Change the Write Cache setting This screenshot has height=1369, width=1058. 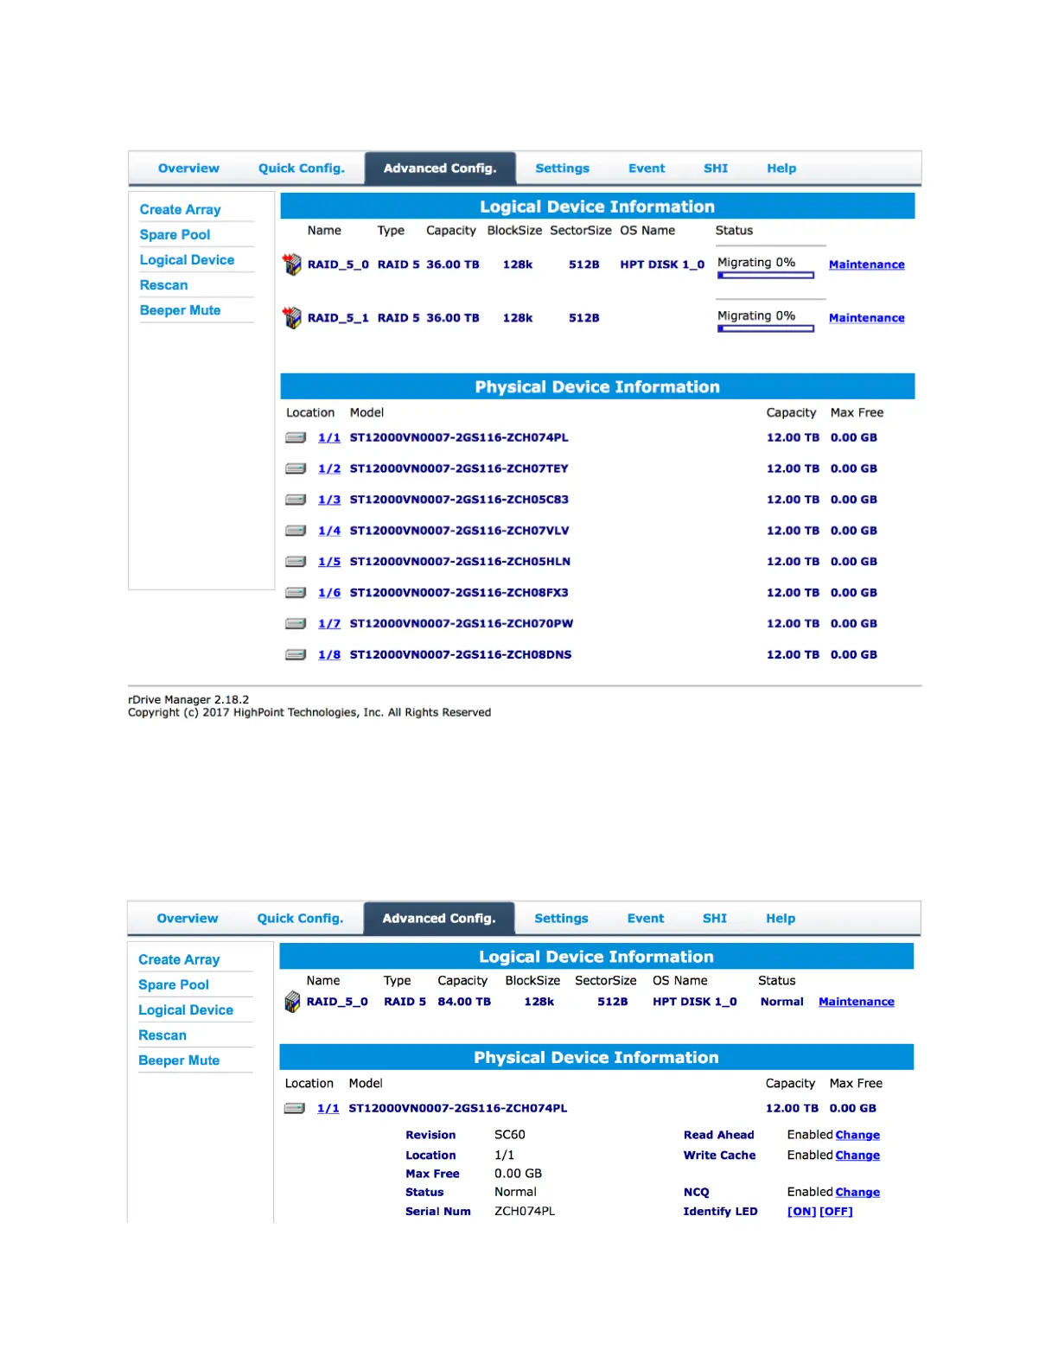tap(857, 1156)
